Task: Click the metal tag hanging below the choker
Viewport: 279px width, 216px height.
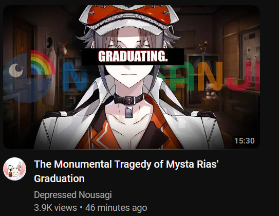Action: click(x=129, y=112)
